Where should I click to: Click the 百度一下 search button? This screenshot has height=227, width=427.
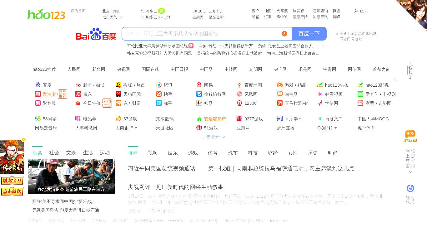coord(309,34)
